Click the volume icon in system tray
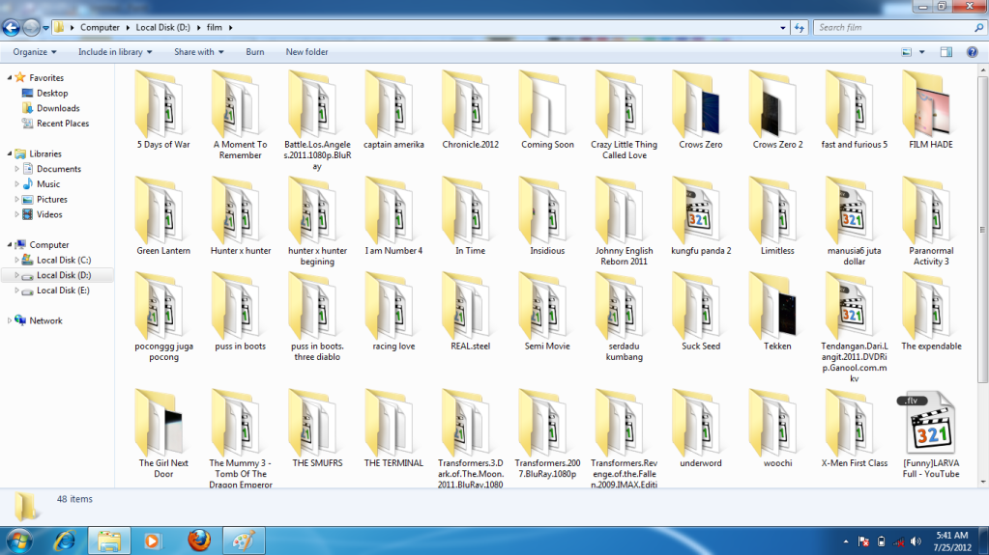 [916, 541]
